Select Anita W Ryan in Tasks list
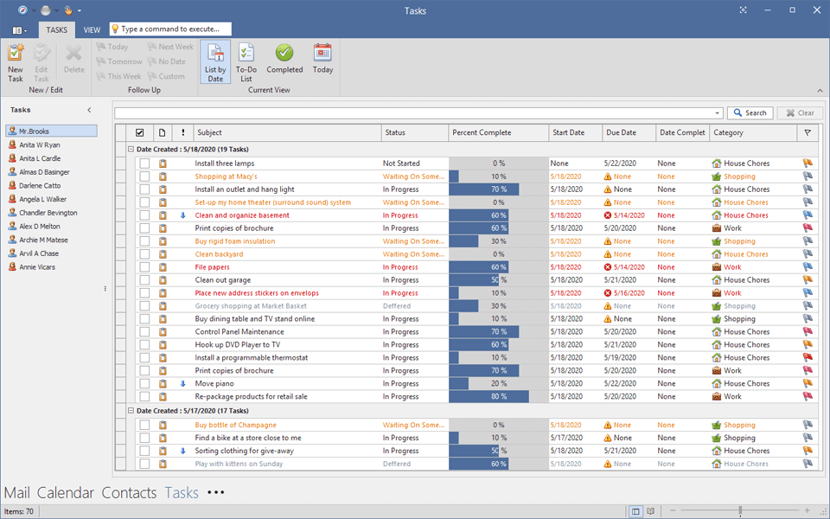 [x=40, y=145]
